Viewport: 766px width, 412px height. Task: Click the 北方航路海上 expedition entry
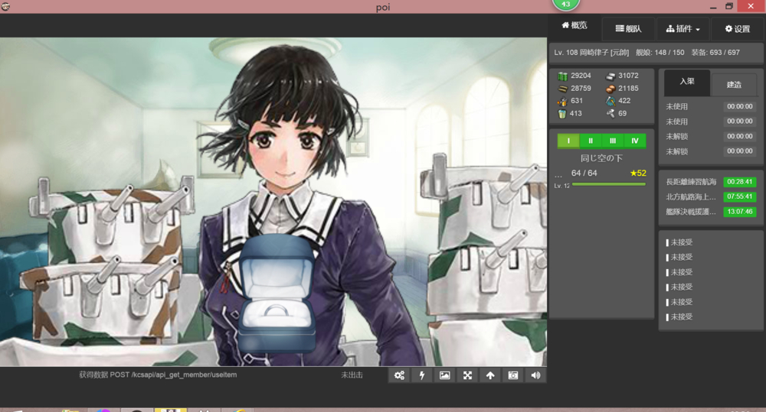(x=691, y=197)
